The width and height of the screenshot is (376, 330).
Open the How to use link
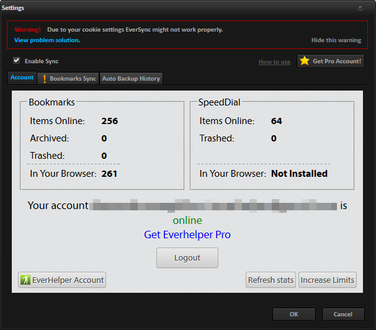click(274, 62)
